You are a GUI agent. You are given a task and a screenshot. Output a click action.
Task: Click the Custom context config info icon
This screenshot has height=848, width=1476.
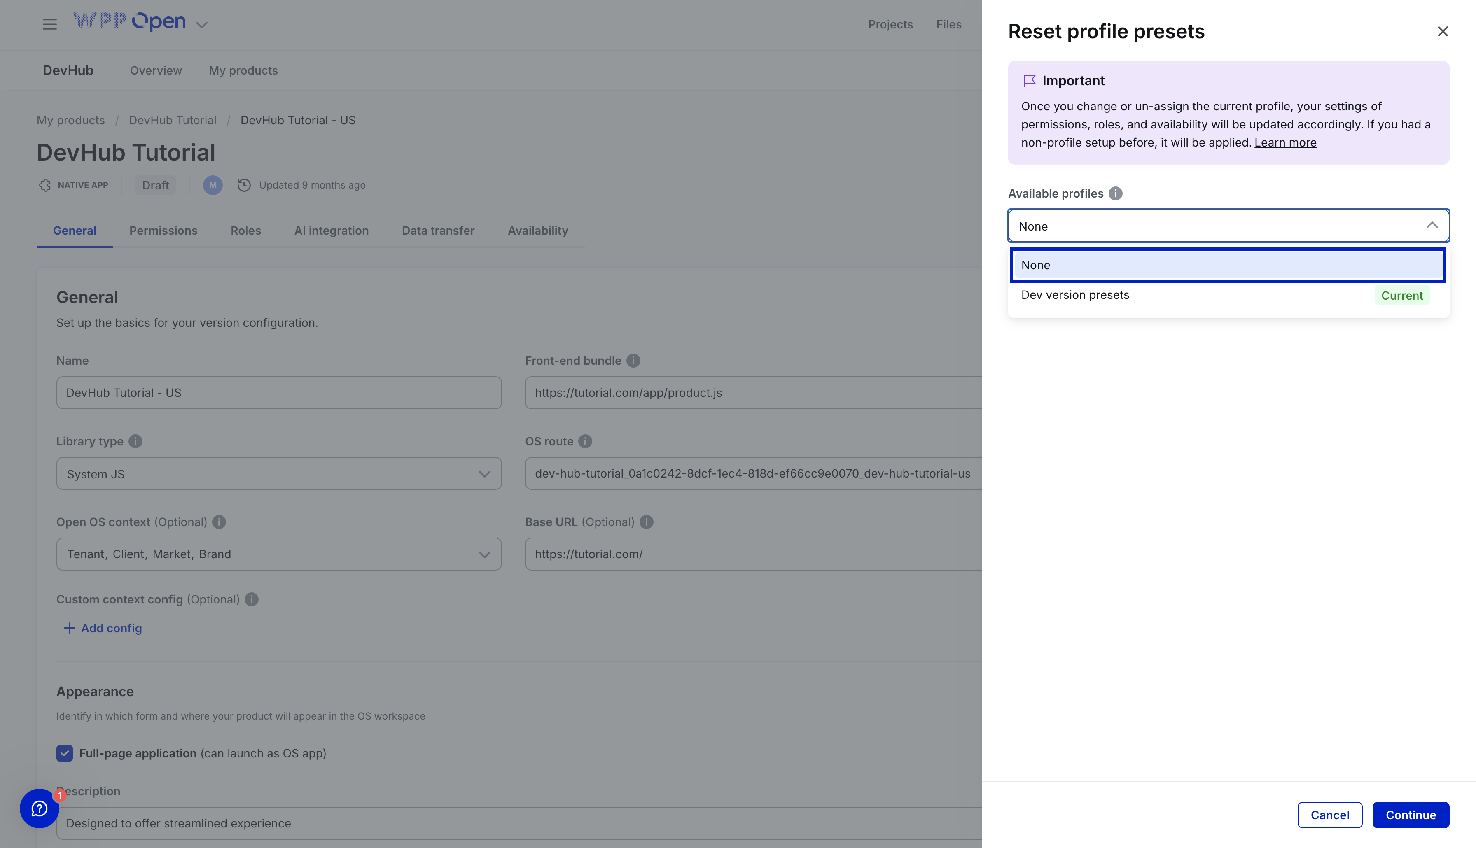tap(251, 599)
